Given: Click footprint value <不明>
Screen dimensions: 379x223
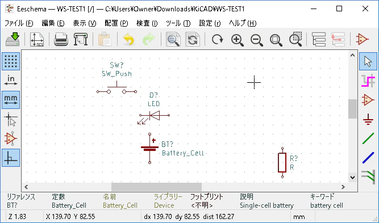Looking at the screenshot, I should pos(202,205).
